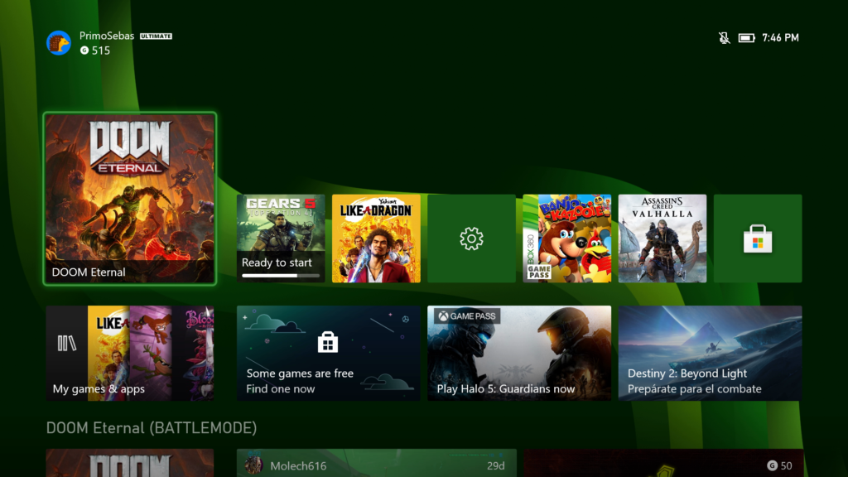Launch the DOOM Eternal tile

click(130, 199)
